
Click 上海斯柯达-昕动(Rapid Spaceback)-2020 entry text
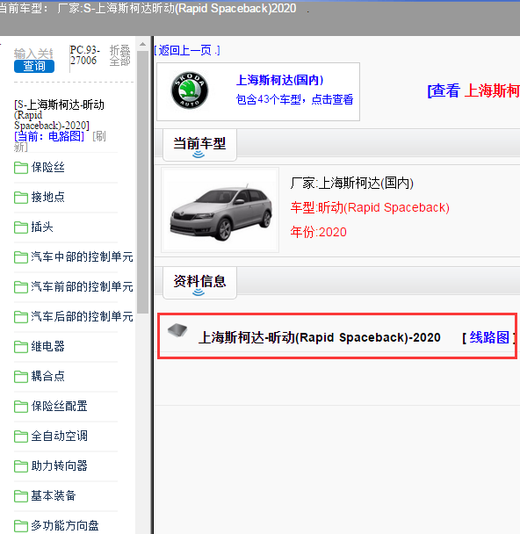[320, 337]
